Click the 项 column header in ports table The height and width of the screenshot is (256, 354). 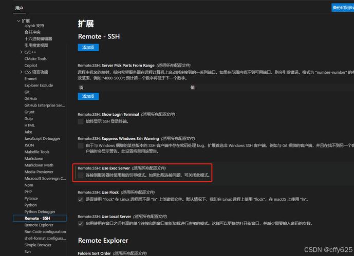81,88
